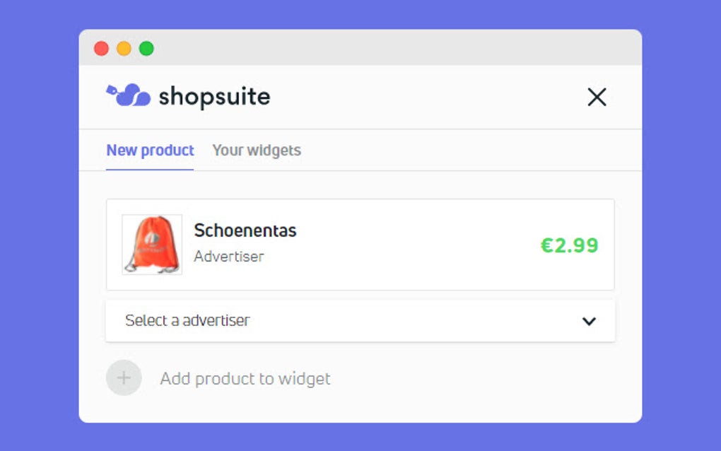Image resolution: width=721 pixels, height=451 pixels.
Task: Click the yellow traffic light button
Action: pyautogui.click(x=124, y=48)
